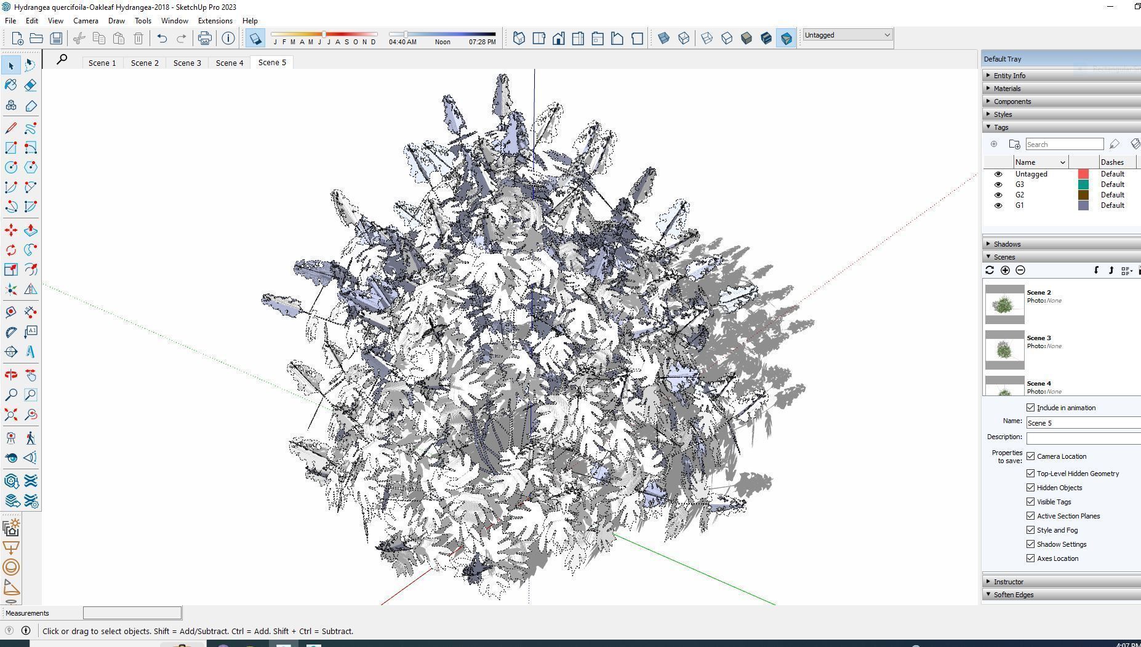Activate the Eraser tool
This screenshot has height=647, width=1141.
pos(31,85)
